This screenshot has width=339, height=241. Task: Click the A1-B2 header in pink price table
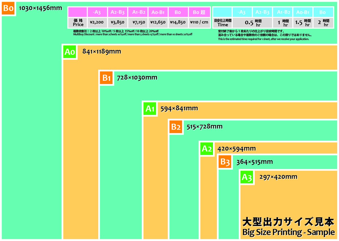coord(138,12)
